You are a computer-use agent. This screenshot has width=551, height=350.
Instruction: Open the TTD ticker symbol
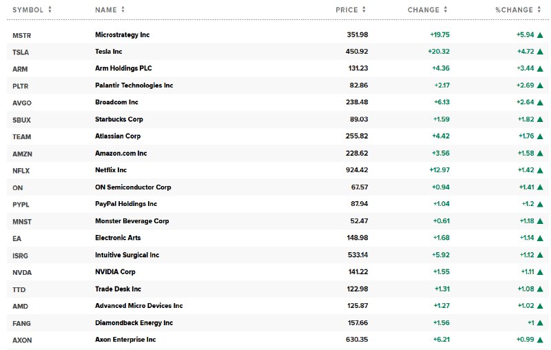pos(19,289)
